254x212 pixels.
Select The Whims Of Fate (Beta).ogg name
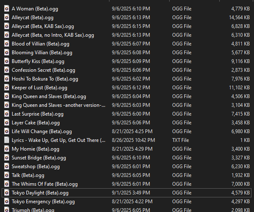[45, 184]
